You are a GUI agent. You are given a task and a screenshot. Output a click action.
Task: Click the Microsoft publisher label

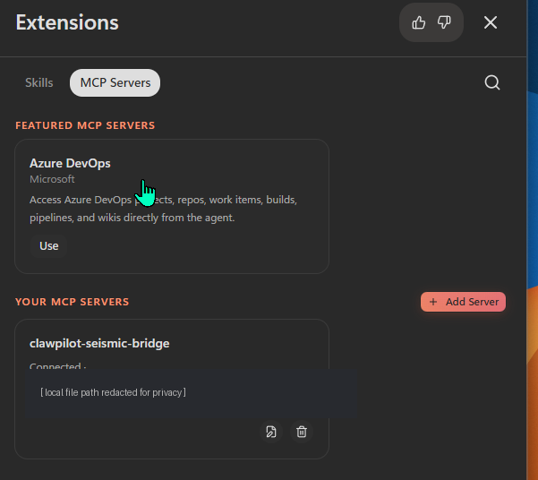(x=52, y=179)
